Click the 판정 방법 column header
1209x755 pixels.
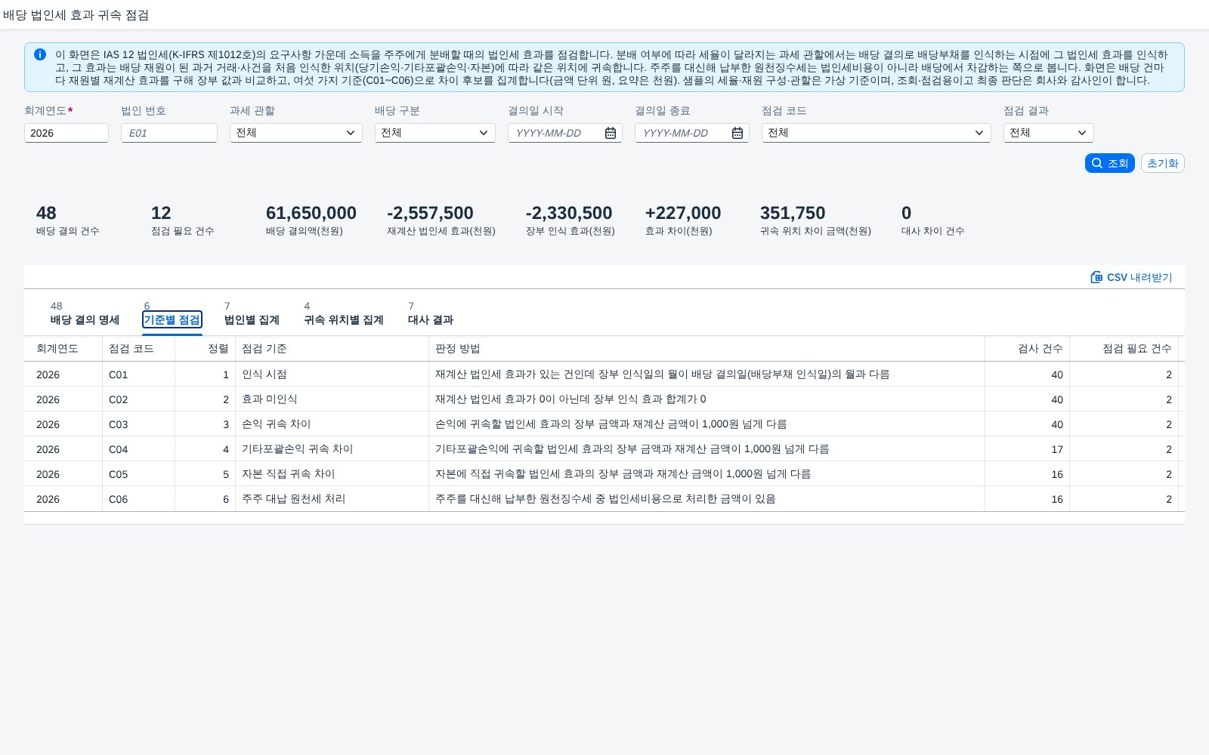(x=707, y=349)
